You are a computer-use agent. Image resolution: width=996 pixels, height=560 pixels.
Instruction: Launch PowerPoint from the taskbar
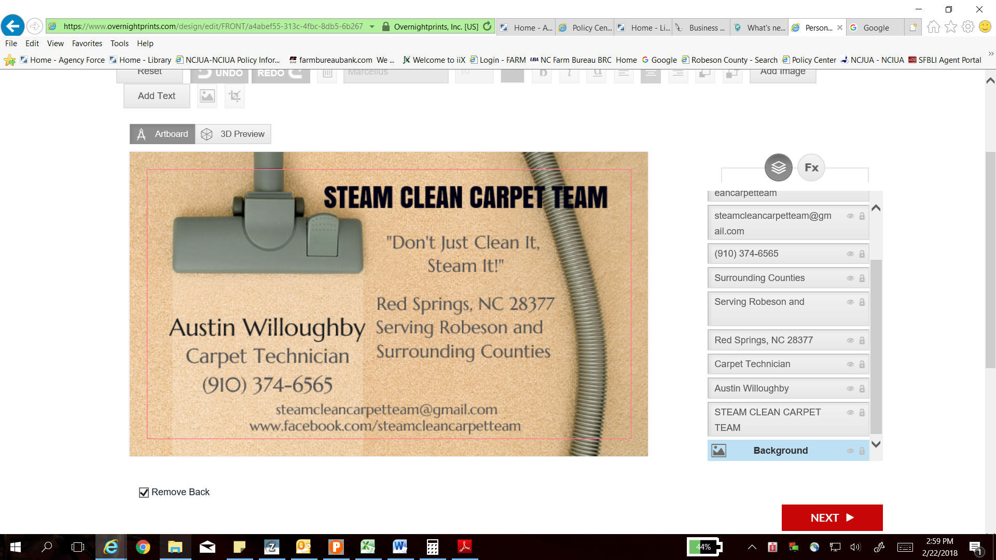336,547
